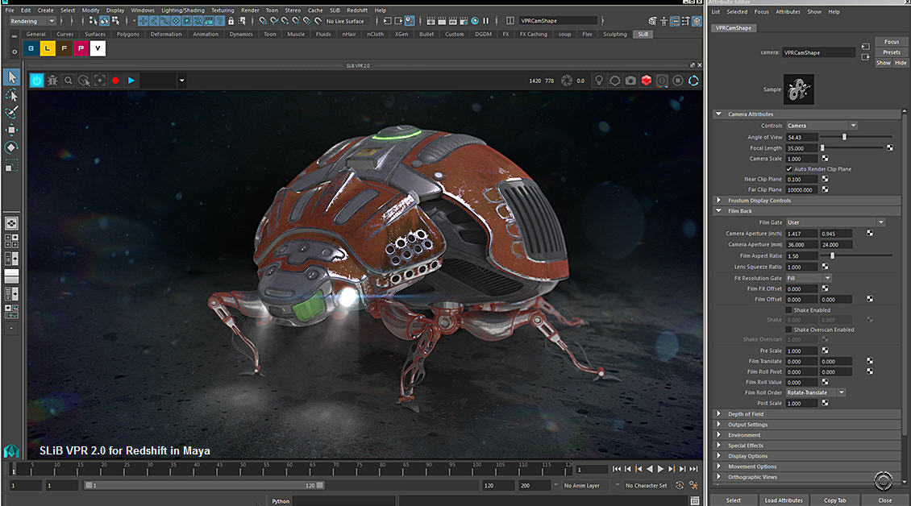The height and width of the screenshot is (506, 911).
Task: Click the Load Attributes button
Action: (x=784, y=500)
